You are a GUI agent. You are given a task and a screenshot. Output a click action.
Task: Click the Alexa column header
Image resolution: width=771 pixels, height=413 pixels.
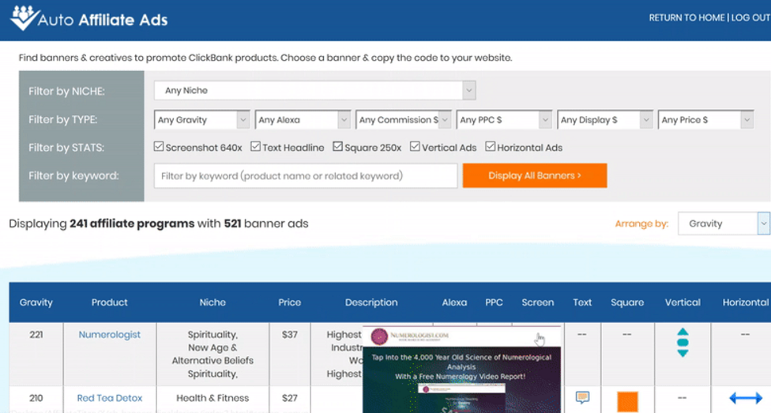(454, 302)
